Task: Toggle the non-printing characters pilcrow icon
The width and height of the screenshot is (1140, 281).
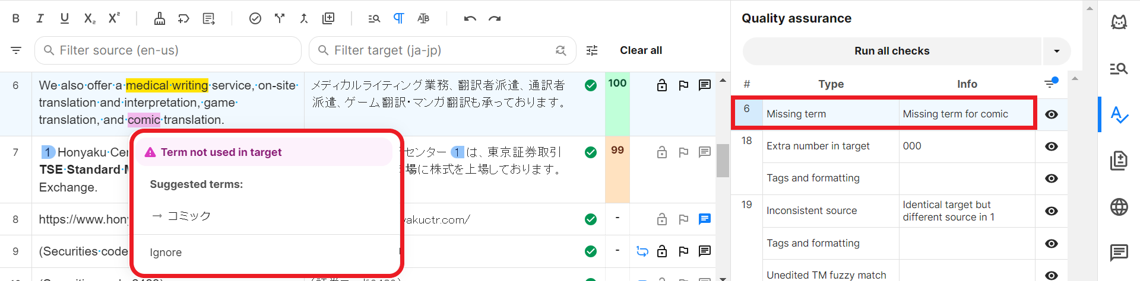Action: pyautogui.click(x=399, y=18)
